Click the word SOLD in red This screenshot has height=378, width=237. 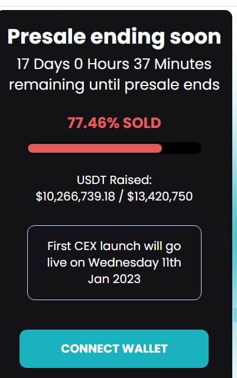pyautogui.click(x=142, y=123)
